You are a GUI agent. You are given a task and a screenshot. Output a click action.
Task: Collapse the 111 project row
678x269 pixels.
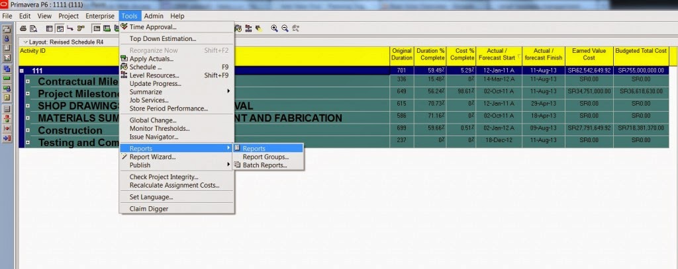[22, 71]
